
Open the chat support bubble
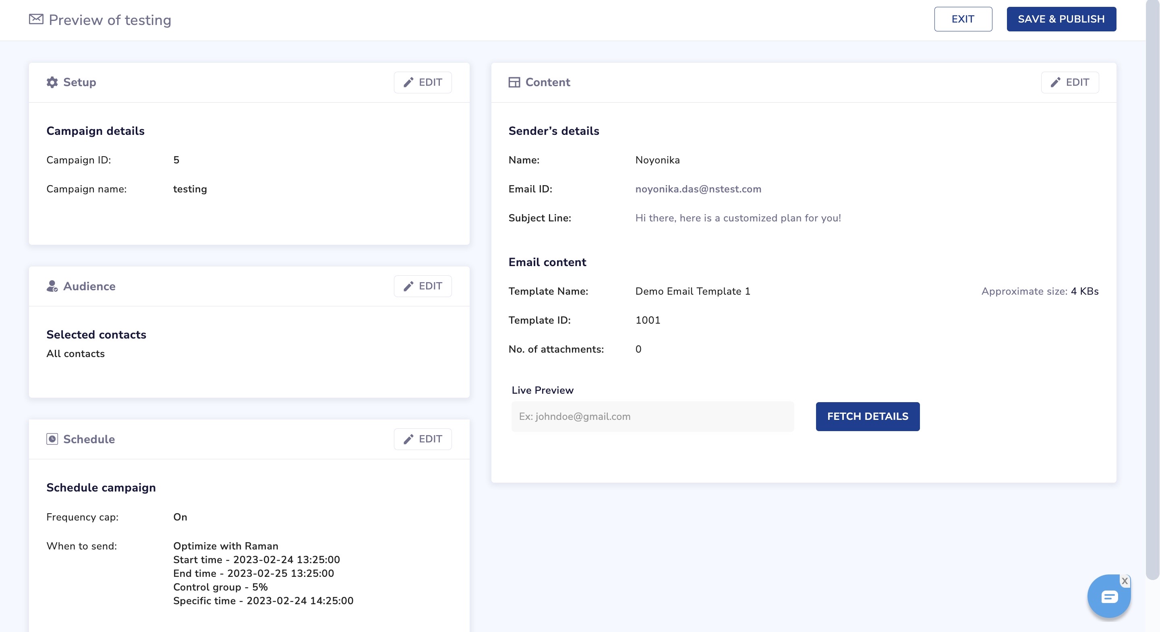[1109, 597]
